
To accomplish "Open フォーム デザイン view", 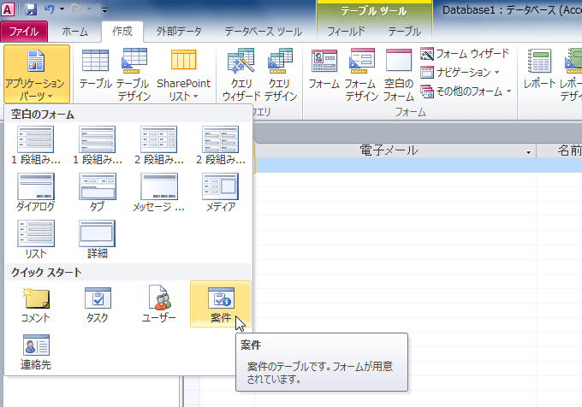I will coord(362,74).
